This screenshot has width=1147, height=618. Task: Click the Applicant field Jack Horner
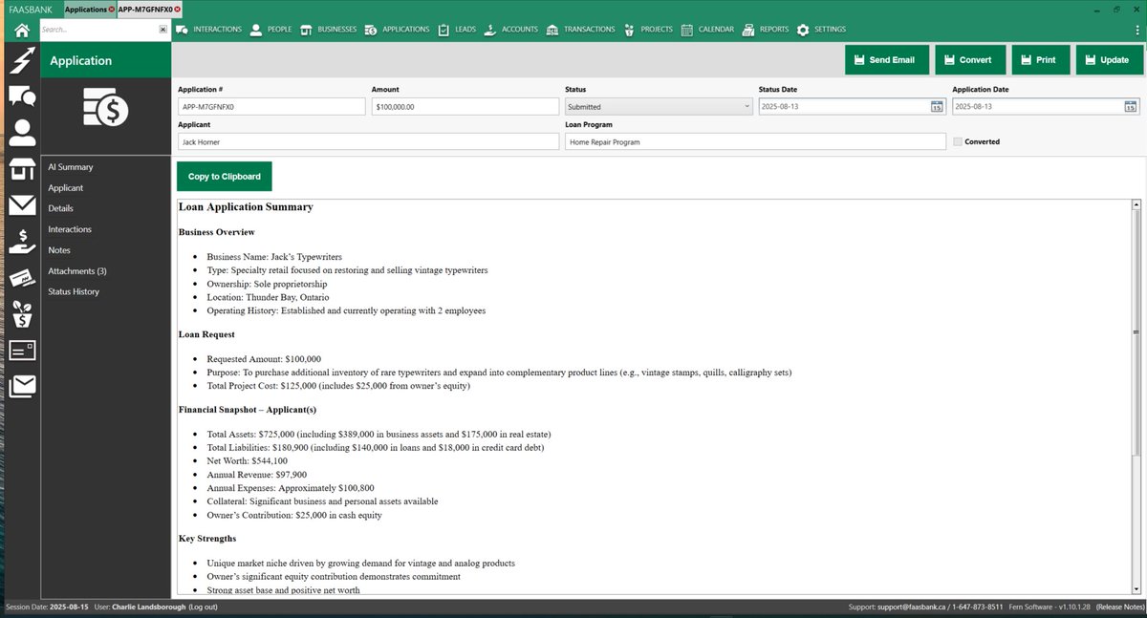coord(368,141)
